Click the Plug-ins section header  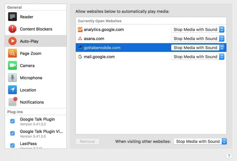15,112
